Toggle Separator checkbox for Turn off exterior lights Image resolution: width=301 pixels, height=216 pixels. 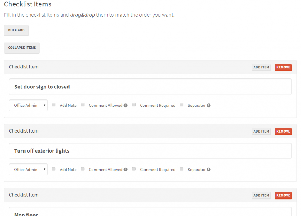point(182,169)
